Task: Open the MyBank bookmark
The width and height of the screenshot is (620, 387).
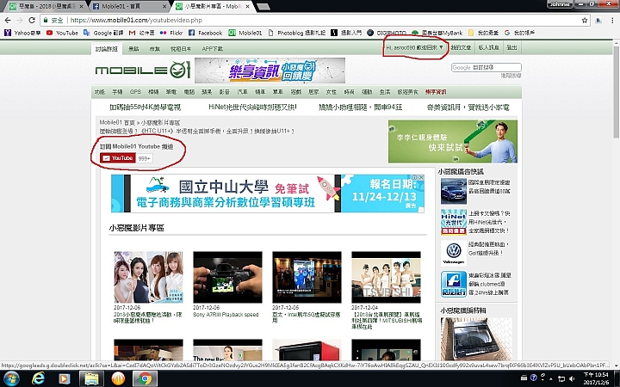Action: [x=437, y=33]
